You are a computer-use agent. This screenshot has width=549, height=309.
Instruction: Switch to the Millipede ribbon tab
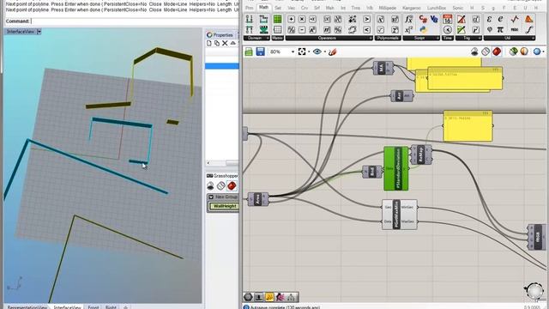click(x=387, y=8)
